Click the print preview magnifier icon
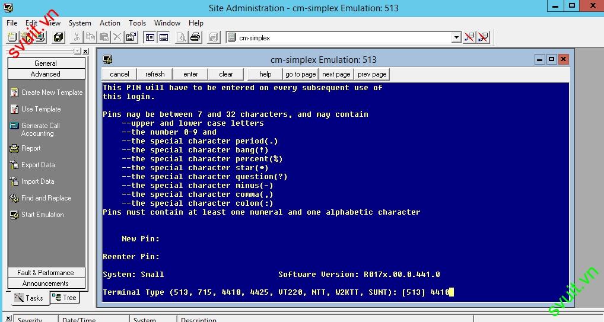 coord(181,37)
